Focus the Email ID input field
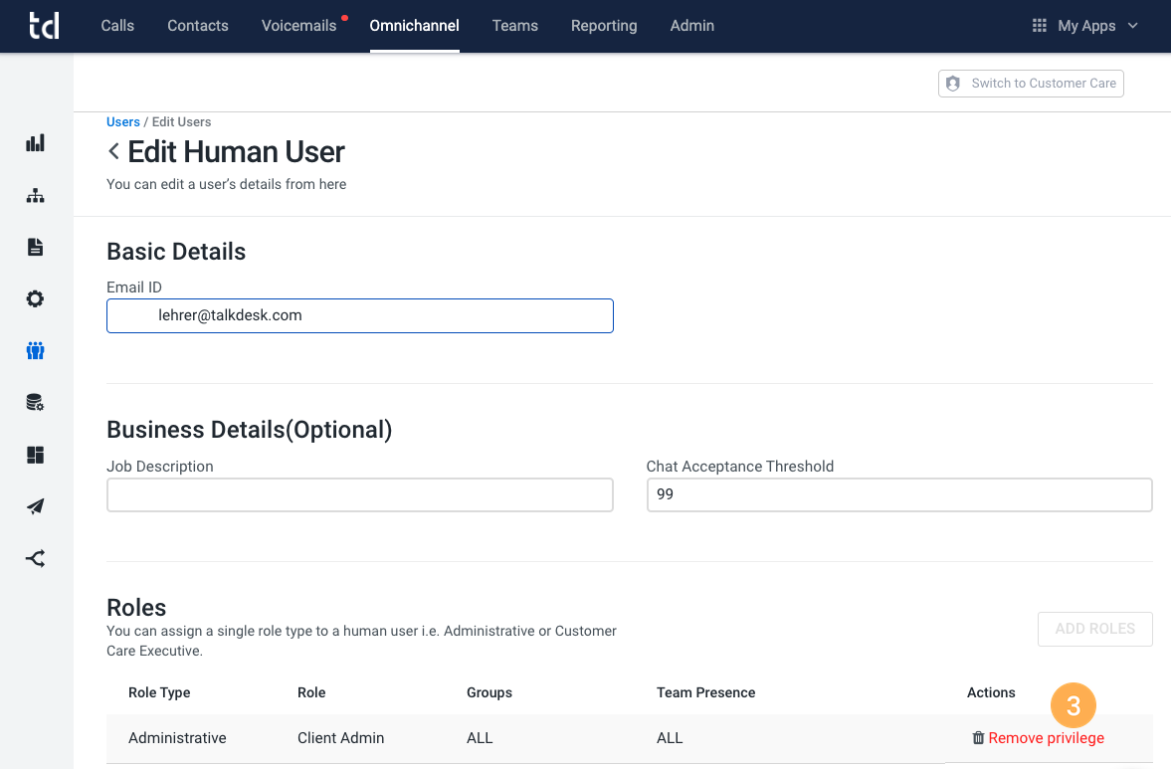This screenshot has height=769, width=1171. (x=360, y=315)
